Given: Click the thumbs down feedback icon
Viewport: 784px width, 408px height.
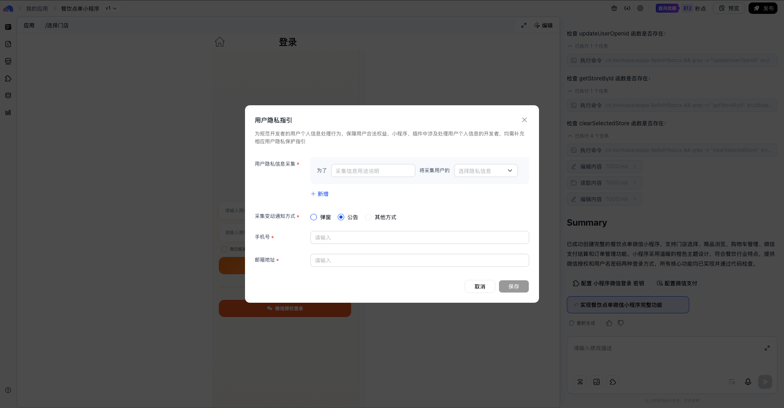Looking at the screenshot, I should coord(621,323).
